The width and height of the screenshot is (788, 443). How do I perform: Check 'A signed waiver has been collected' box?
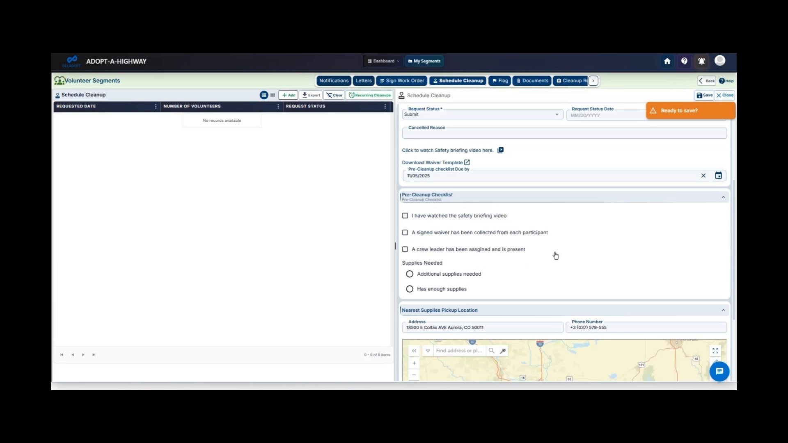coord(405,232)
